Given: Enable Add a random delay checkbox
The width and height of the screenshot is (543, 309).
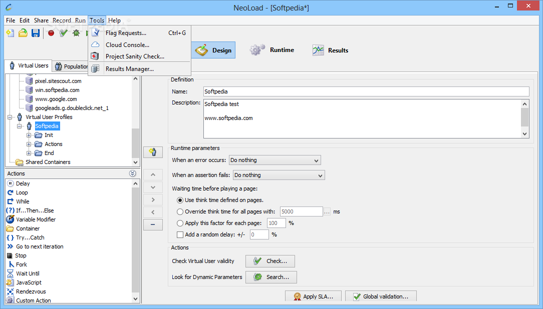Looking at the screenshot, I should (180, 234).
